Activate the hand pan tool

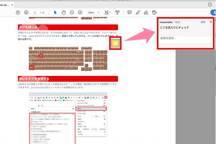64,13
